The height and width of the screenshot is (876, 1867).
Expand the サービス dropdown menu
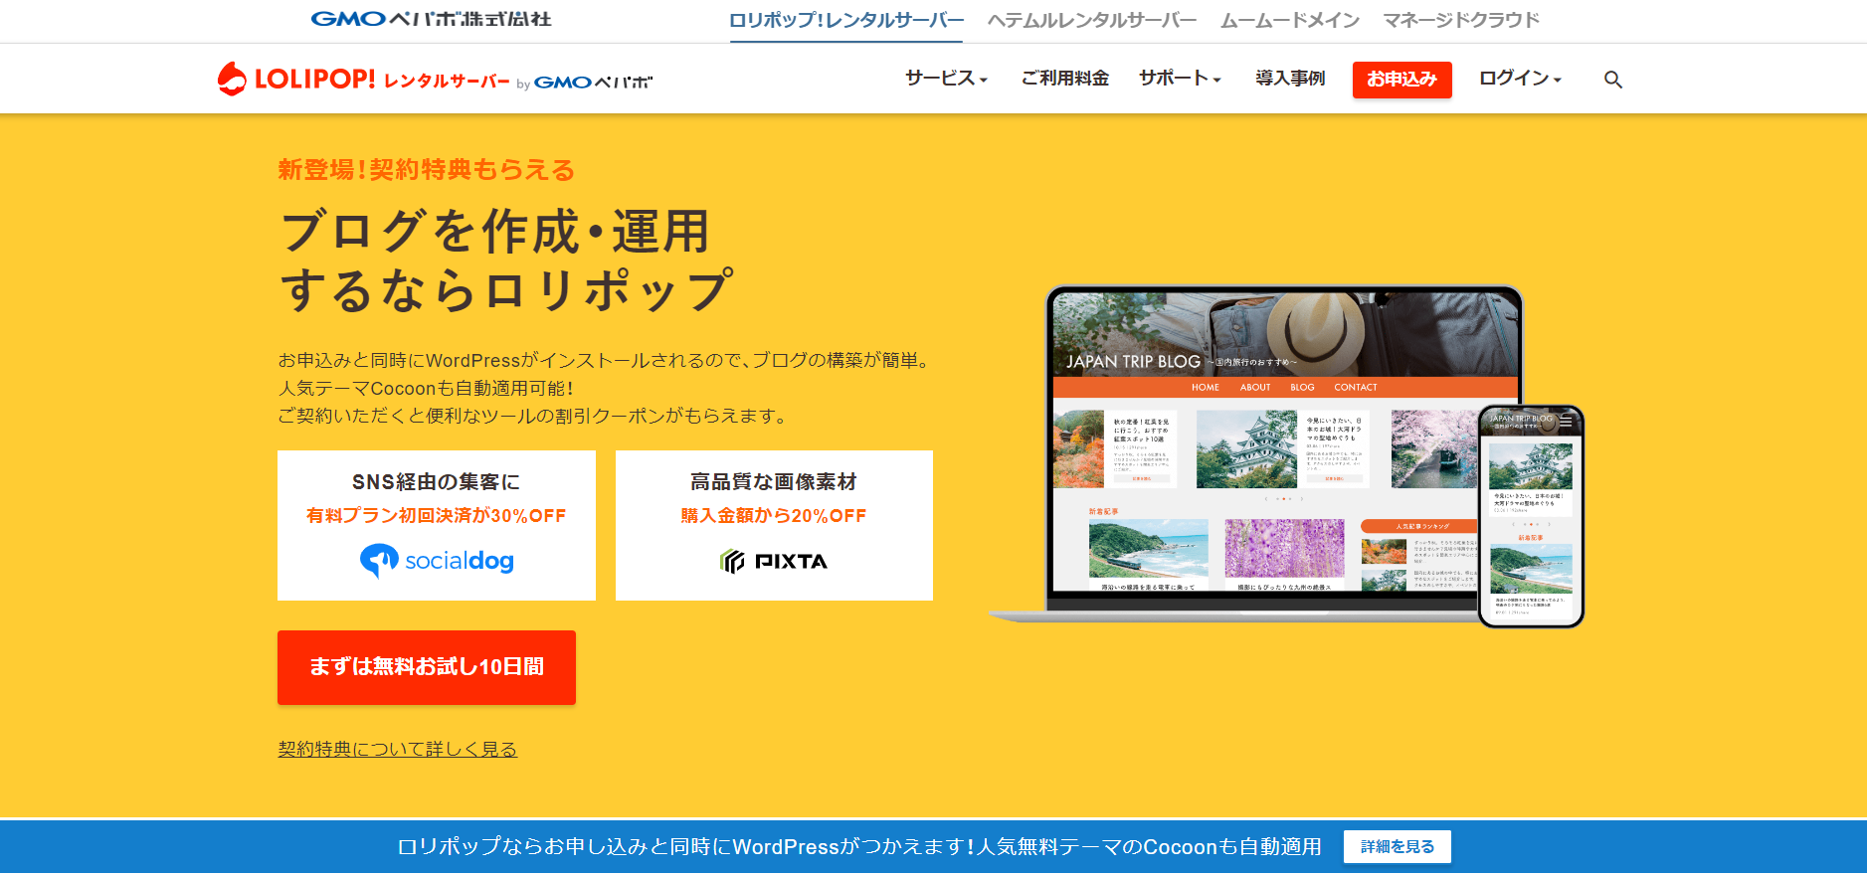click(x=946, y=79)
